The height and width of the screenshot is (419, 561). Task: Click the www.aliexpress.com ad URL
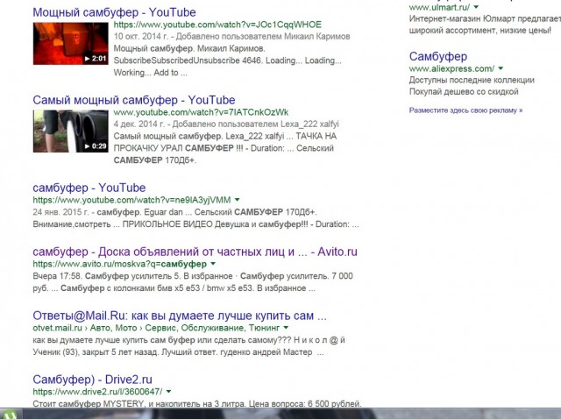tap(451, 68)
